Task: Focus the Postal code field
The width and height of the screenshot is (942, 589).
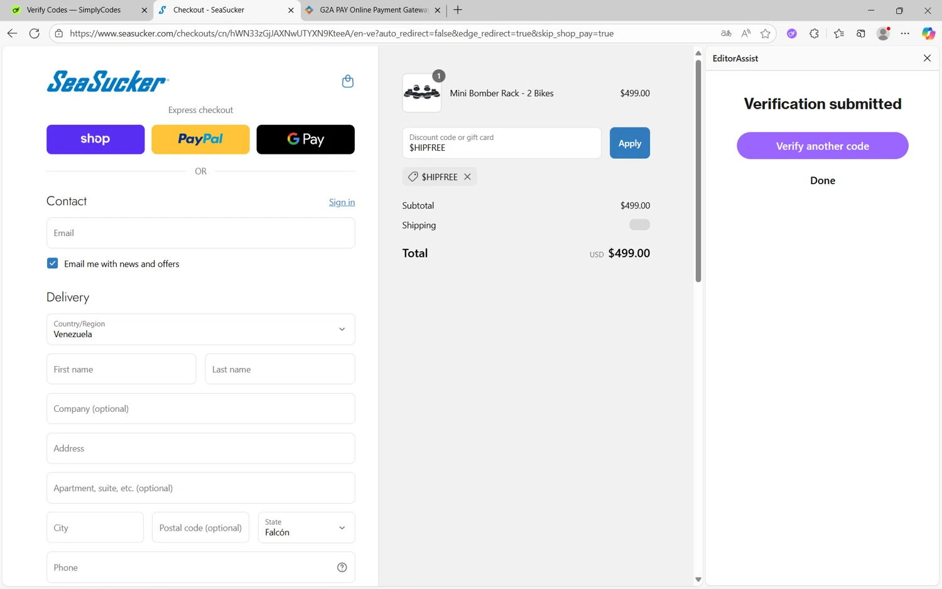Action: [x=201, y=527]
